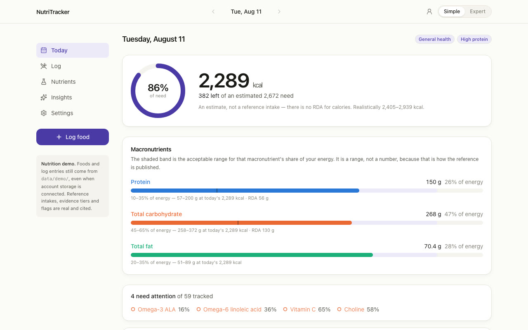Click the Insights sparkle icon
This screenshot has height=330, width=528.
point(44,97)
